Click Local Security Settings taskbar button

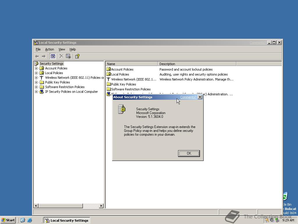pyautogui.click(x=67, y=220)
